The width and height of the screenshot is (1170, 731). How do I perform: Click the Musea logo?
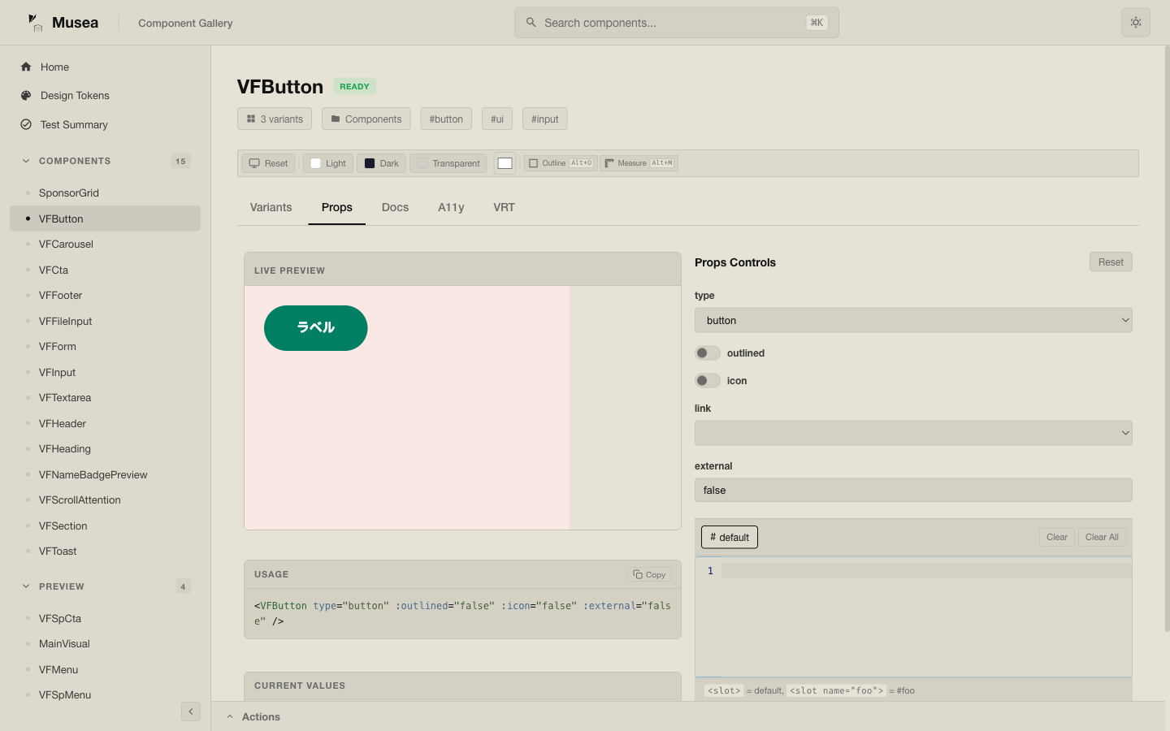tap(36, 23)
